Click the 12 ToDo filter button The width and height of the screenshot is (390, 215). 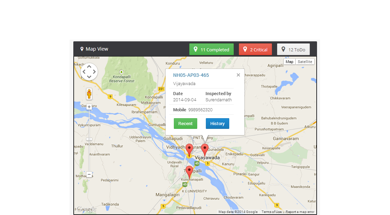(293, 49)
